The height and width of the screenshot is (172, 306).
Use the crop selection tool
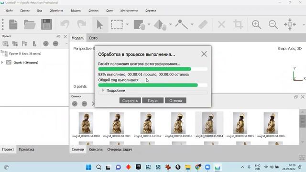(238, 24)
